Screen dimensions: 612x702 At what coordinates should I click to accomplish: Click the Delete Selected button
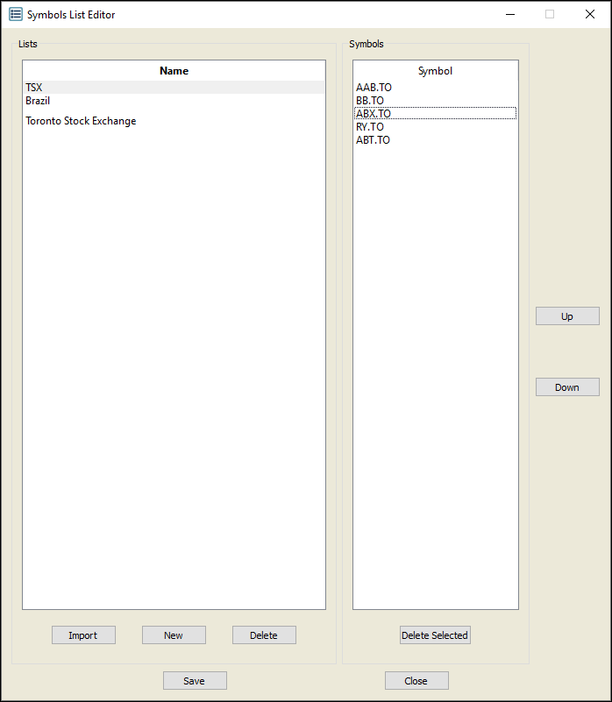(435, 635)
